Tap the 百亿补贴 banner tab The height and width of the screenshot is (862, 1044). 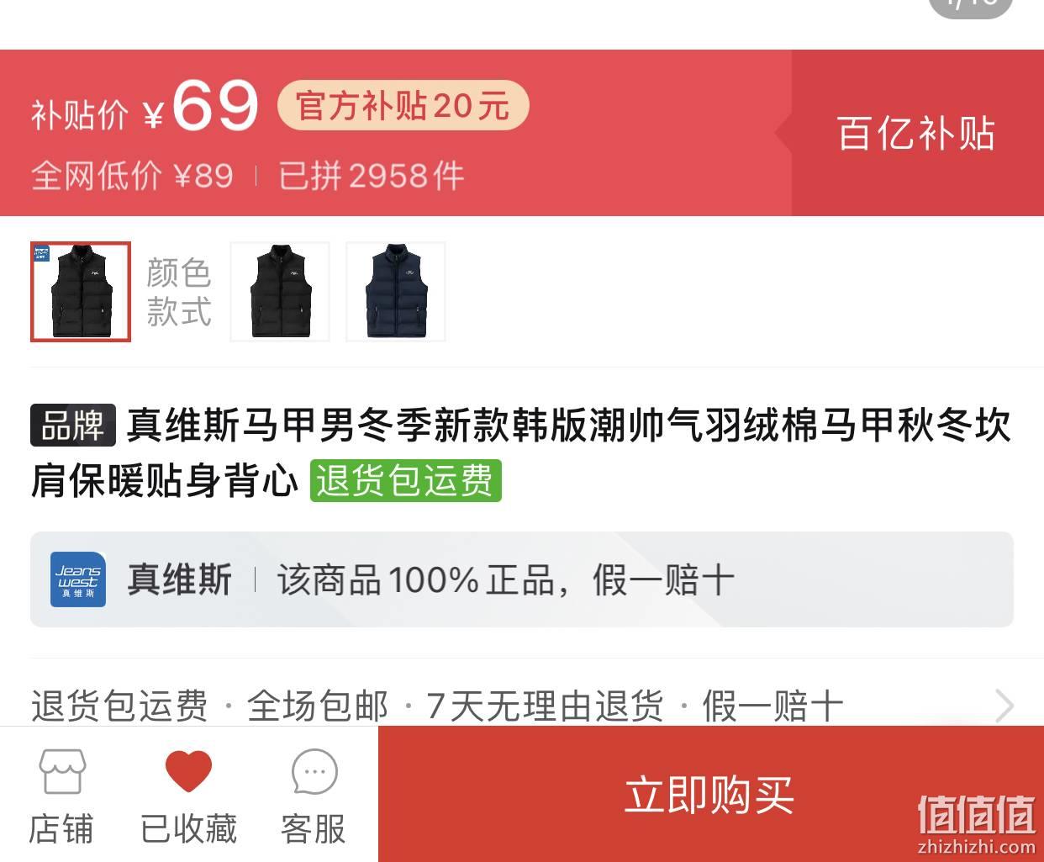pos(917,133)
